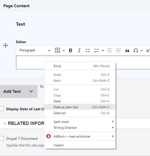The width and height of the screenshot is (150, 156).
Task: Decrease indent in editor
Action: [110, 50]
